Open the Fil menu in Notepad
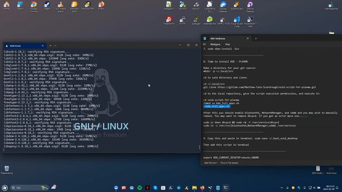Viewport: 342px width, 192px height. point(204,44)
